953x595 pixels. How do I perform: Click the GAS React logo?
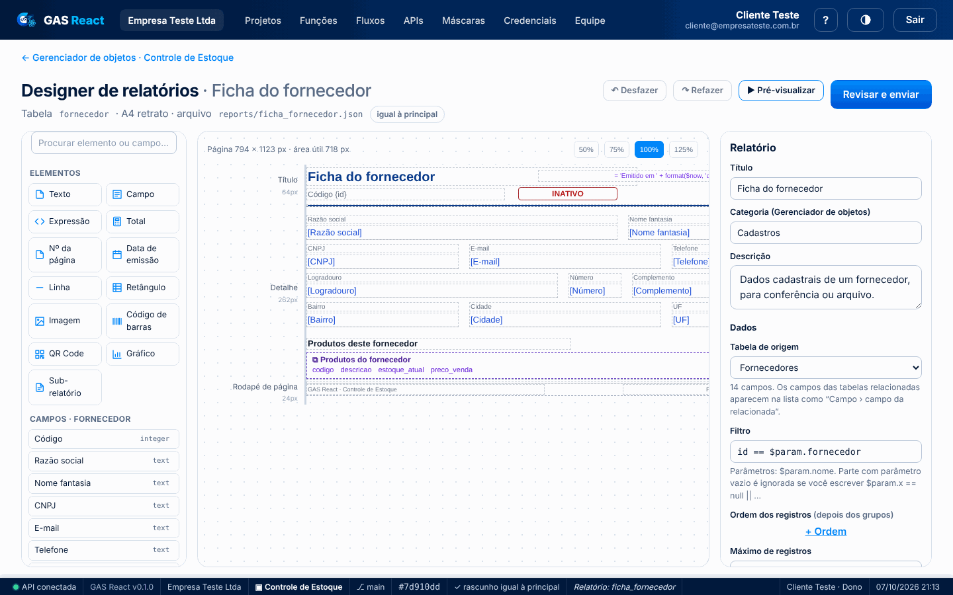(x=60, y=20)
